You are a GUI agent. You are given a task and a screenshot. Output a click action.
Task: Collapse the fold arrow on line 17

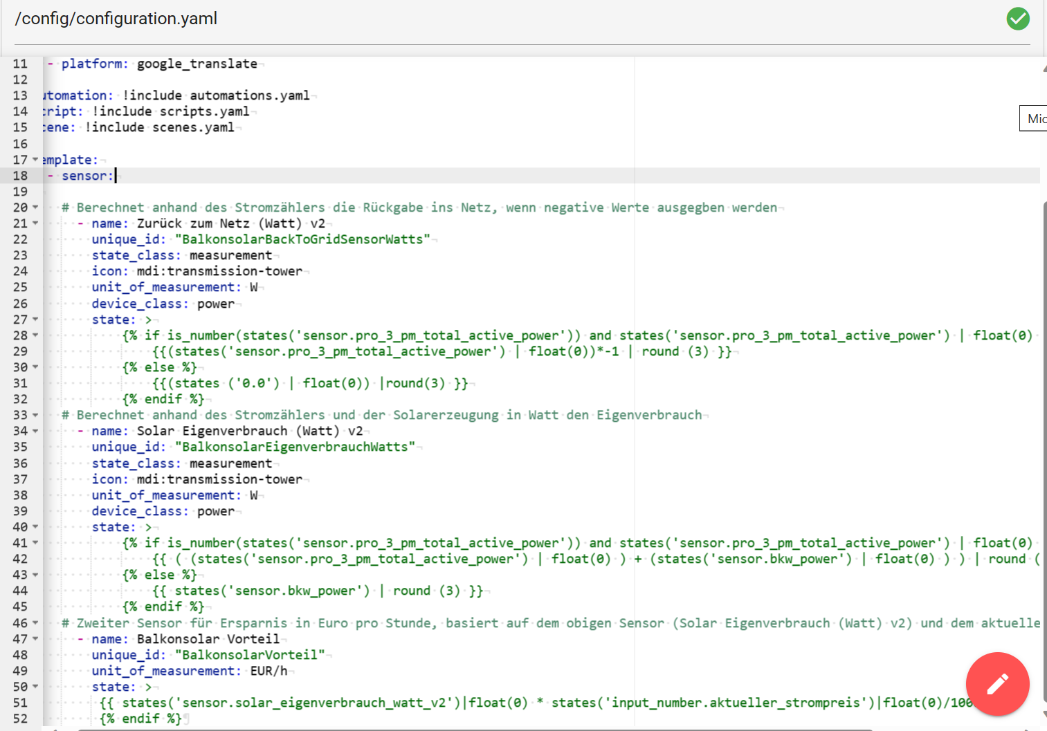coord(35,160)
